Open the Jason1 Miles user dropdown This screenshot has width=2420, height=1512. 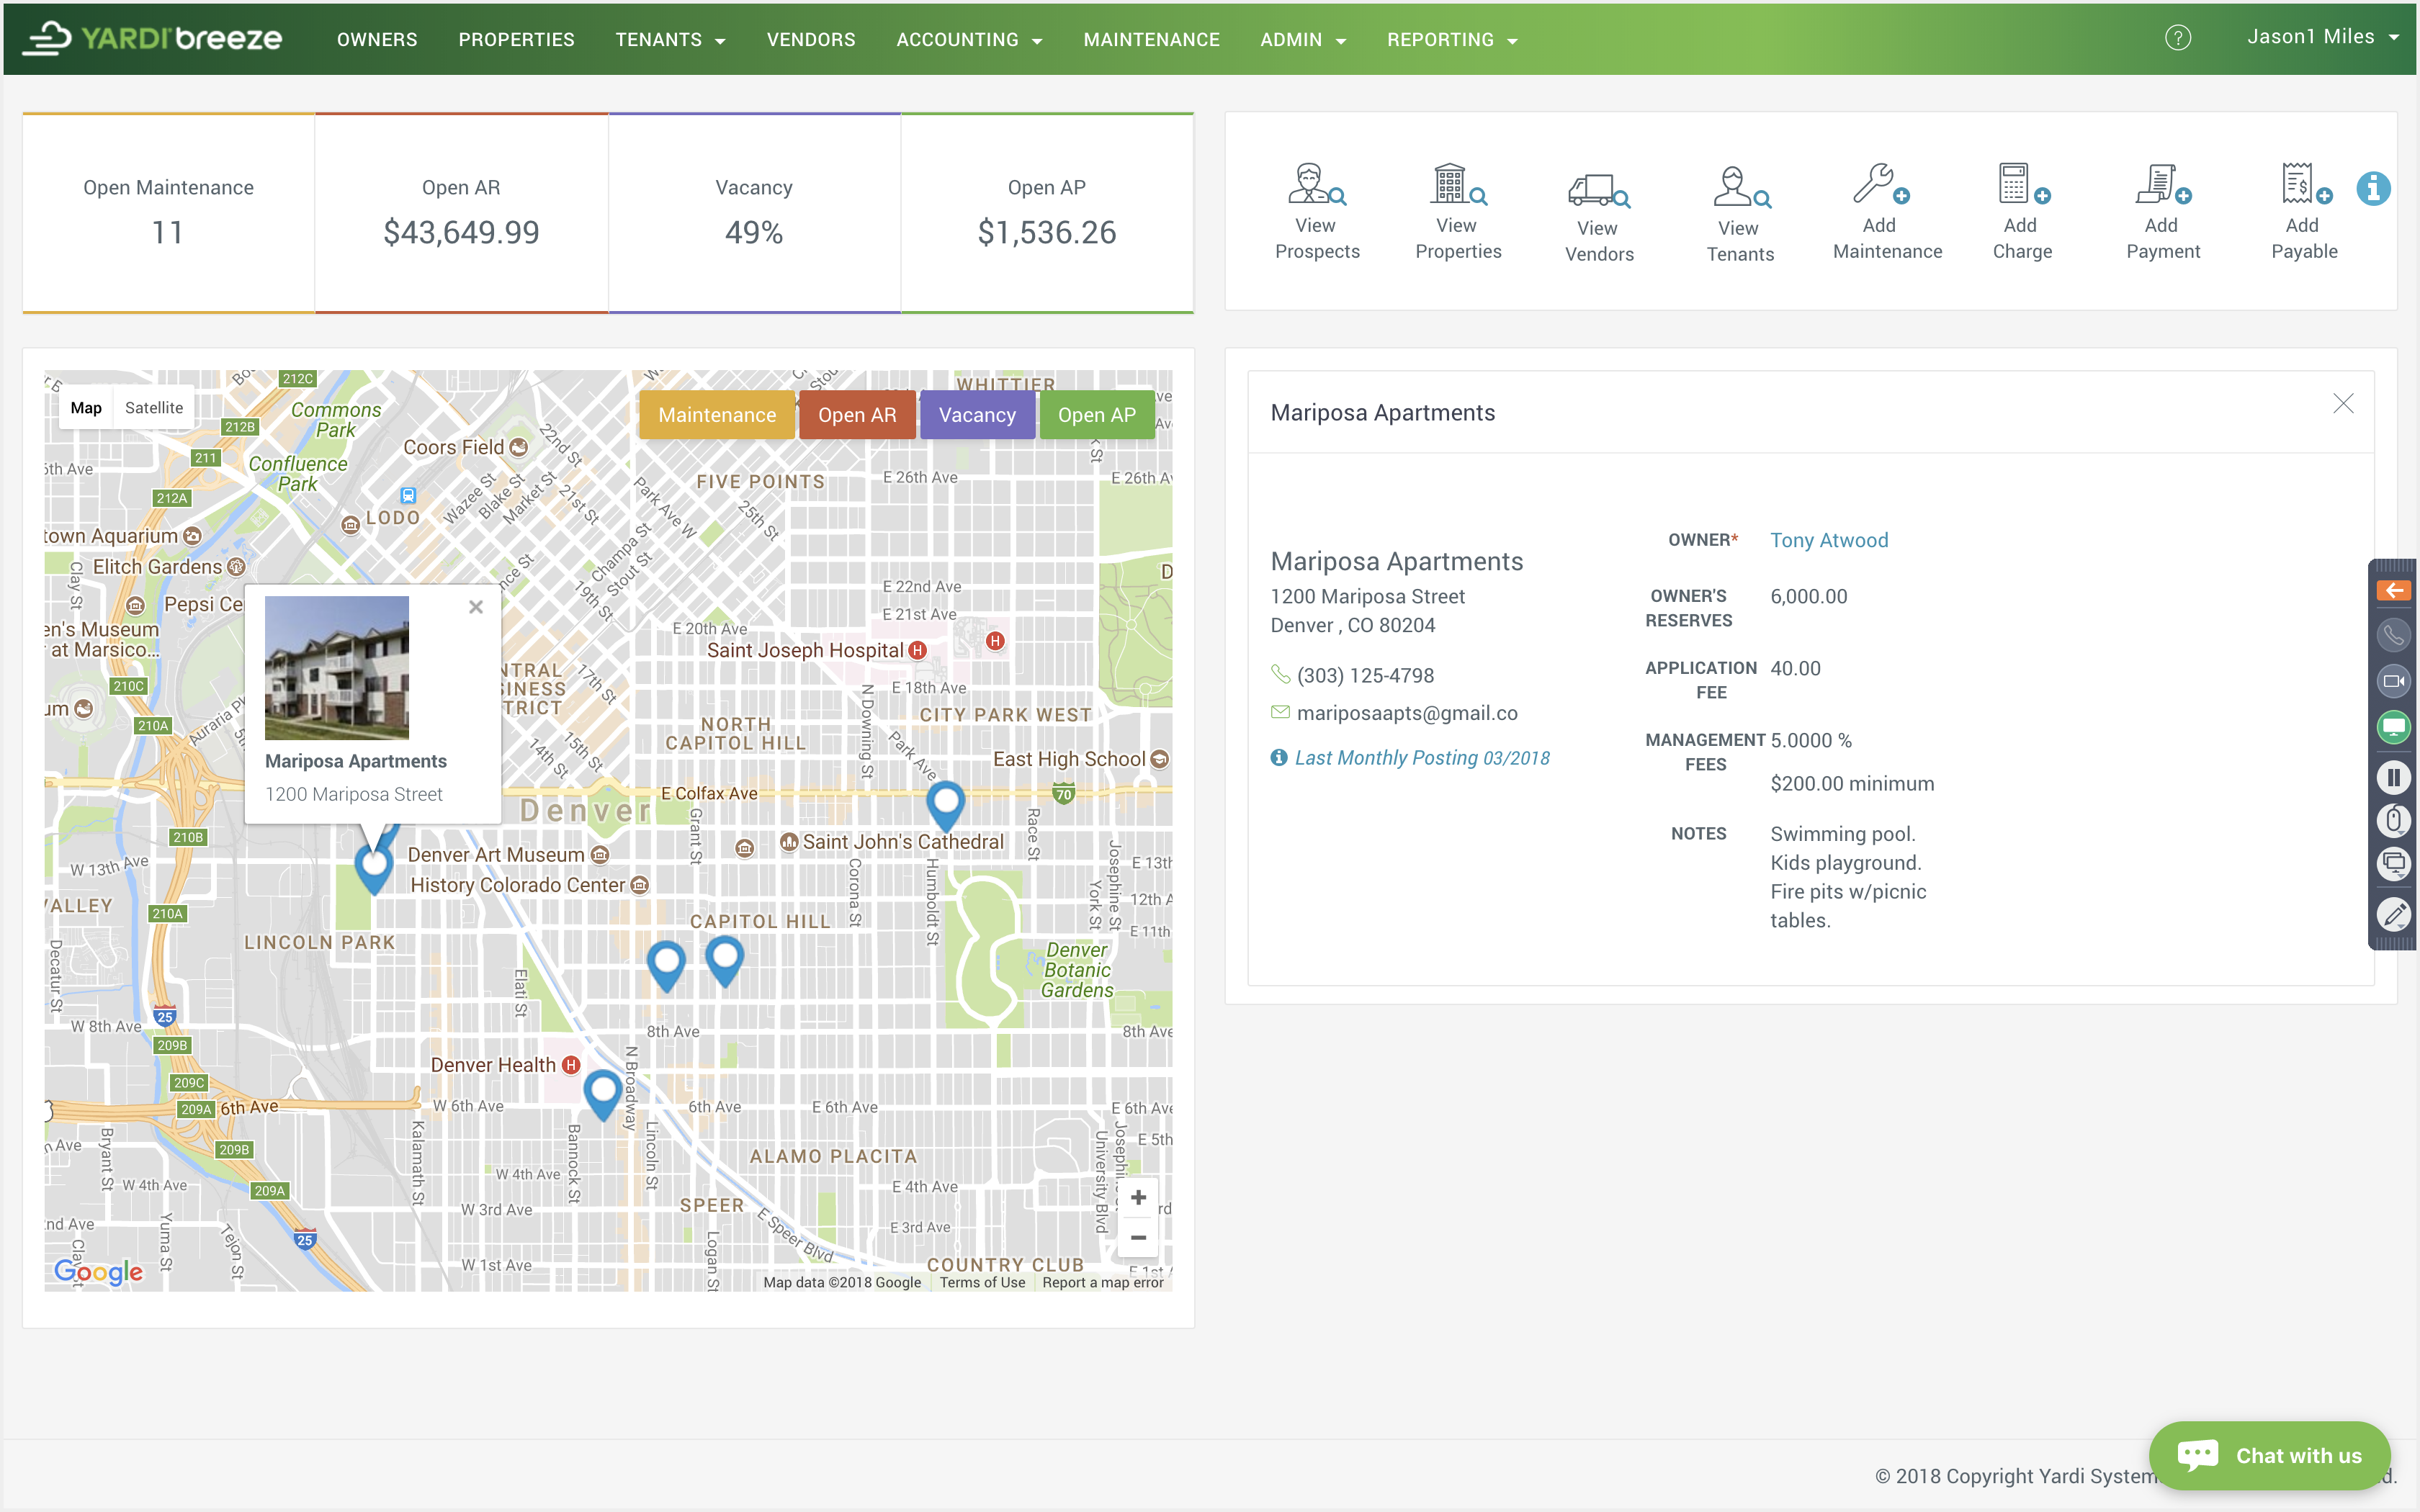[2322, 38]
